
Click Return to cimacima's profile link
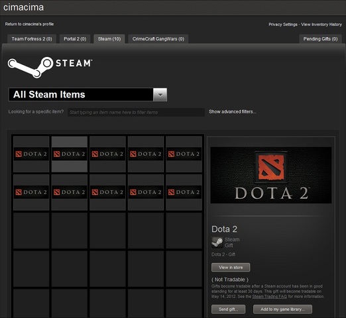(x=29, y=24)
